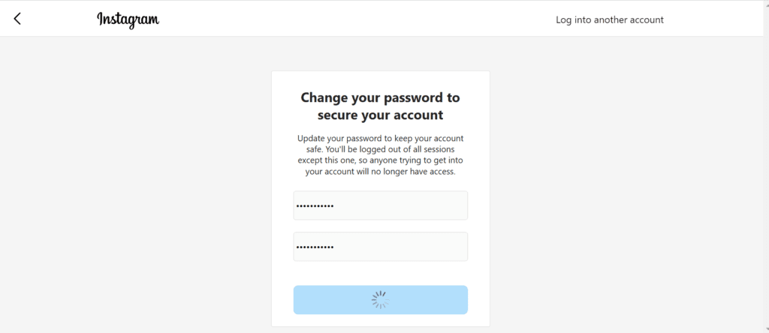Open the "Log into another account" link
769x333 pixels.
tap(609, 19)
